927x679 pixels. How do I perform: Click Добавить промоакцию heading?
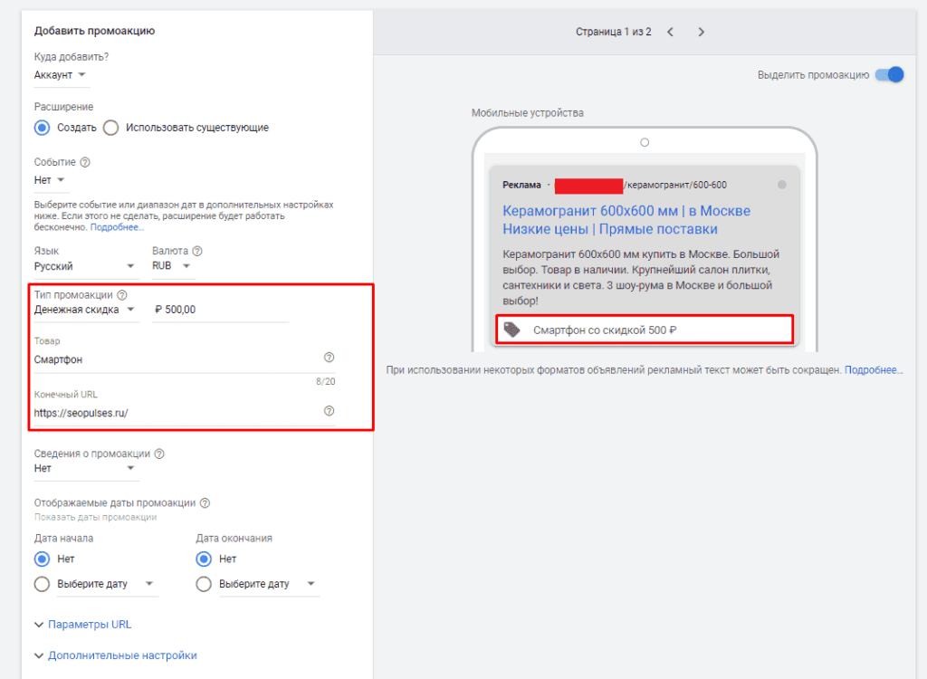[x=94, y=31]
